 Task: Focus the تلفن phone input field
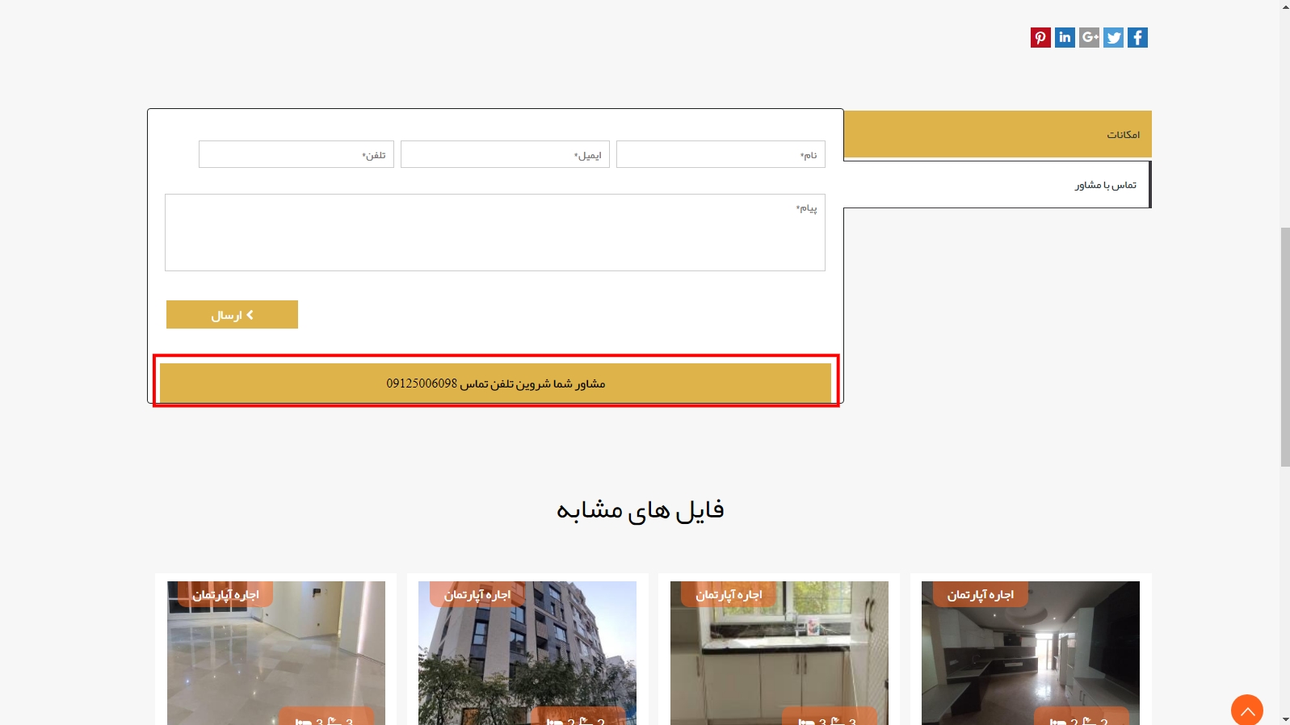(296, 154)
